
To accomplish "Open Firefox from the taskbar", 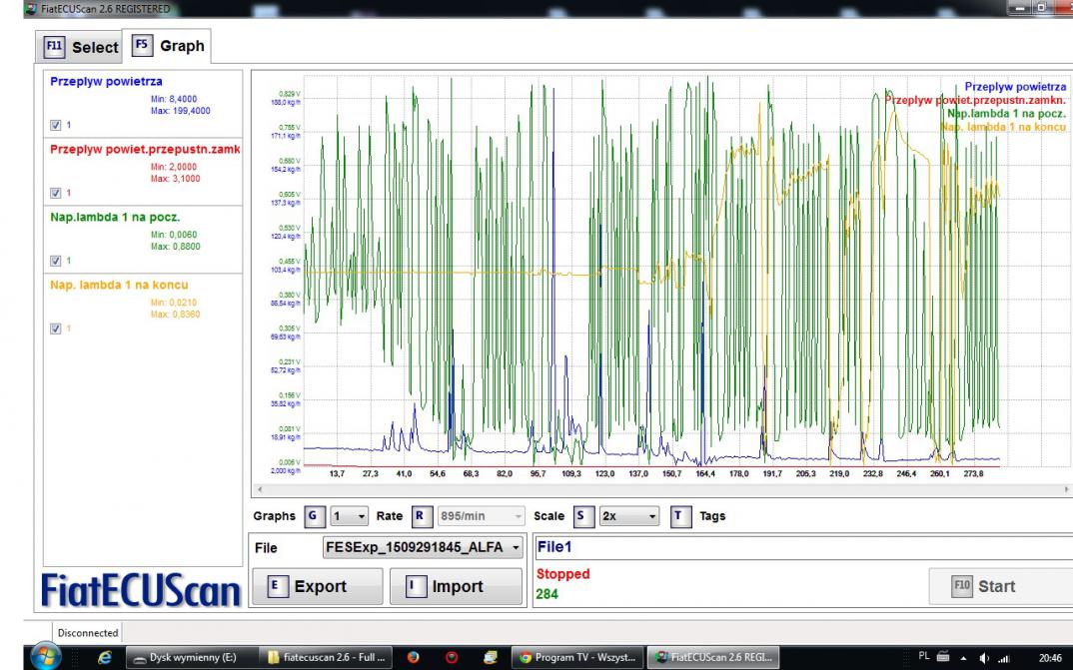I will click(415, 658).
